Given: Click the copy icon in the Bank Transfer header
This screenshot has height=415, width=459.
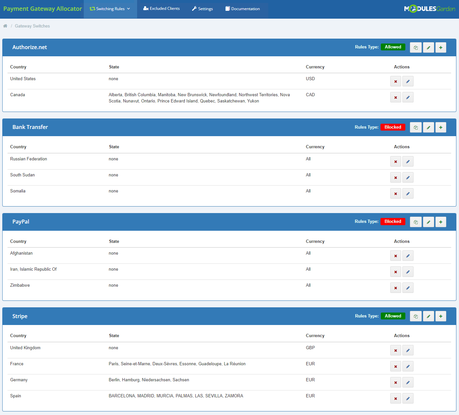Looking at the screenshot, I should (415, 127).
